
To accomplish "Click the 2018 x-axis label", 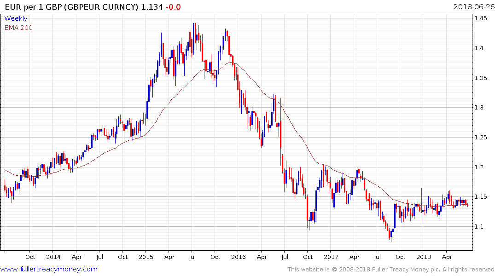I will tap(423, 257).
